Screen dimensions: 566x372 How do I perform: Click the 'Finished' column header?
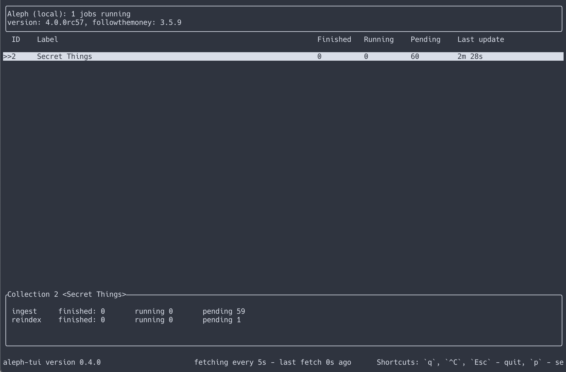click(x=334, y=39)
